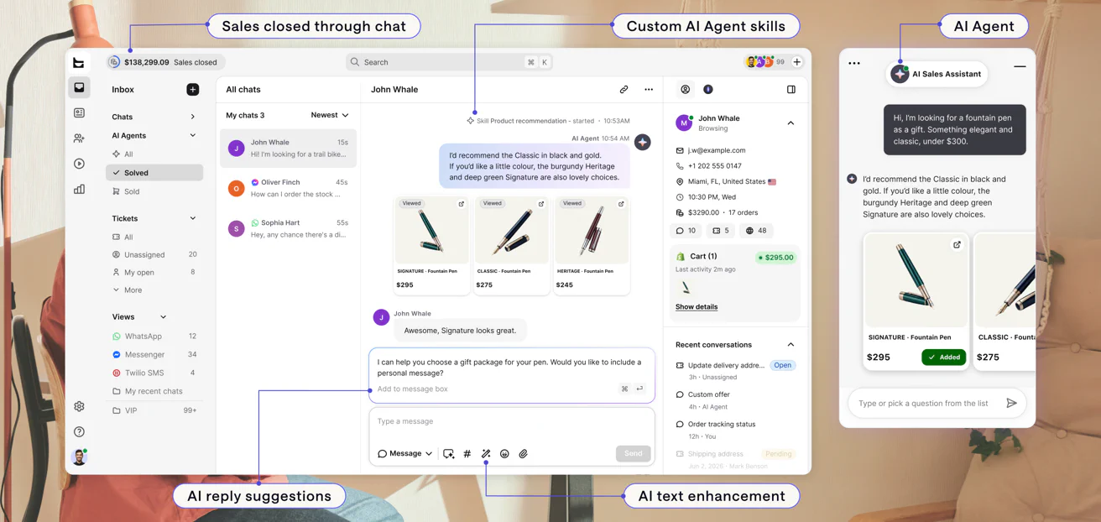The image size is (1101, 522).
Task: Open Sophia Hart chat in list
Action: point(289,228)
